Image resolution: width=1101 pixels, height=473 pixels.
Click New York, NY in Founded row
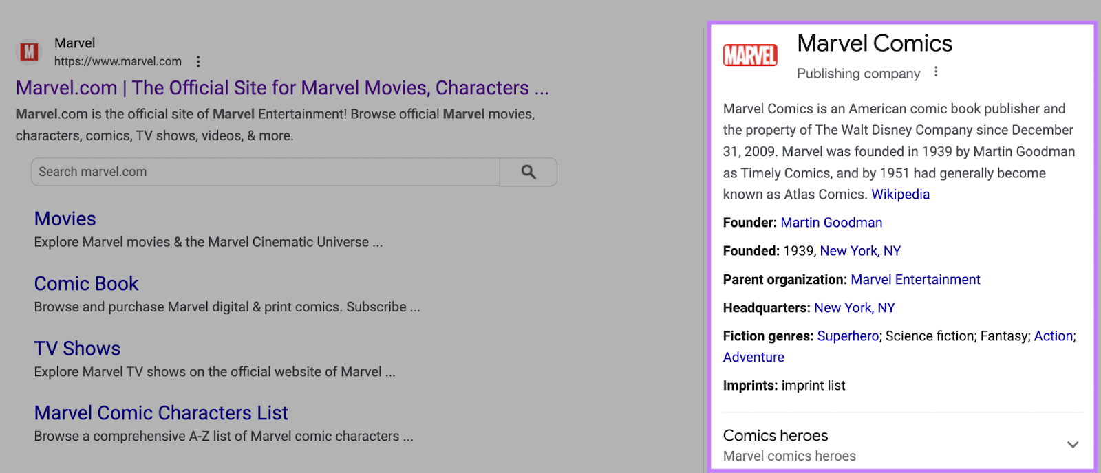point(860,251)
